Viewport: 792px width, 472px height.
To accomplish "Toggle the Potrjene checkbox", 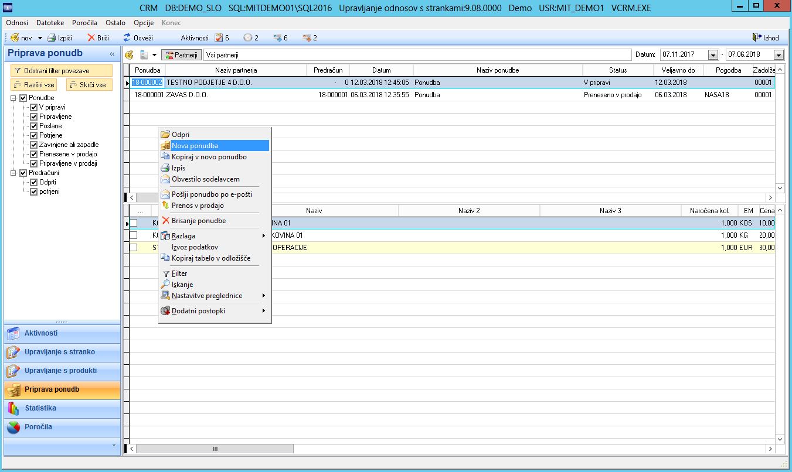I will (34, 135).
